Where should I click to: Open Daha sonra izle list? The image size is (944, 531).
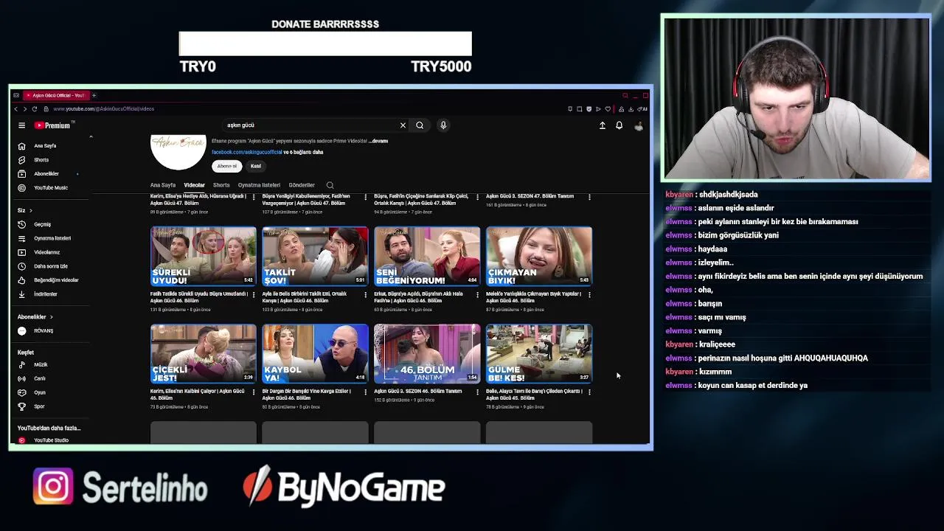pos(51,266)
